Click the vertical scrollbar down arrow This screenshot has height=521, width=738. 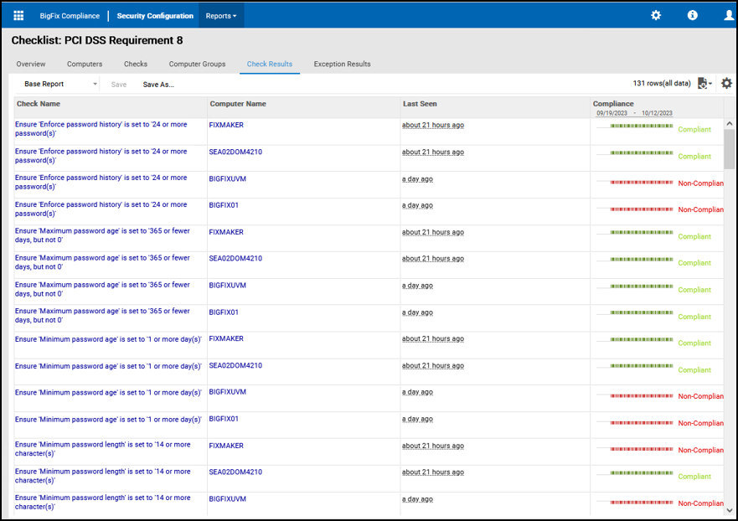(x=730, y=509)
